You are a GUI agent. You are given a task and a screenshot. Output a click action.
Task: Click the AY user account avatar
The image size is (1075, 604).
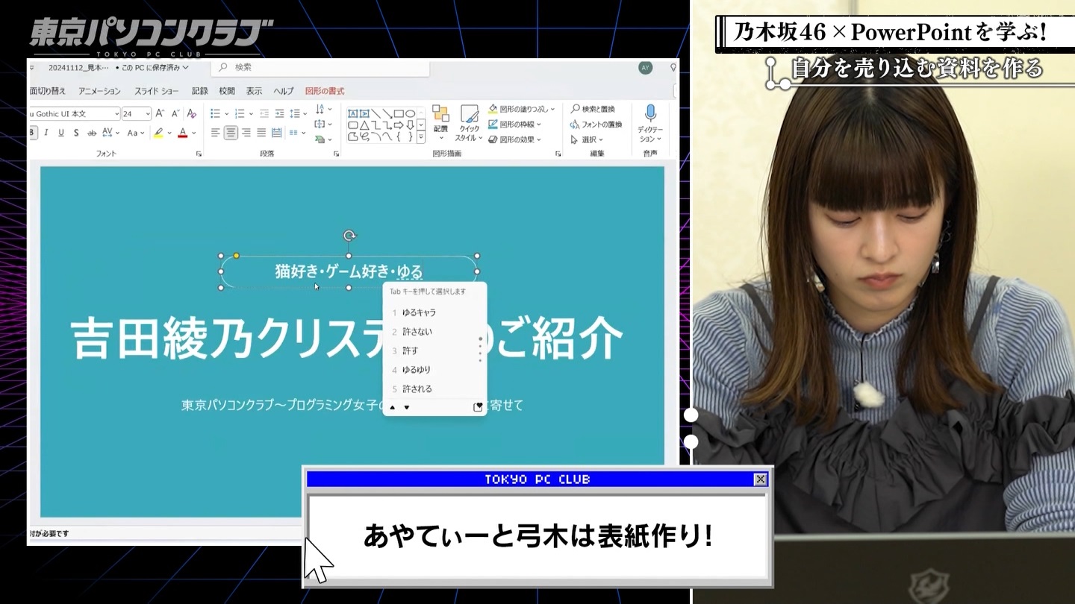pyautogui.click(x=645, y=68)
